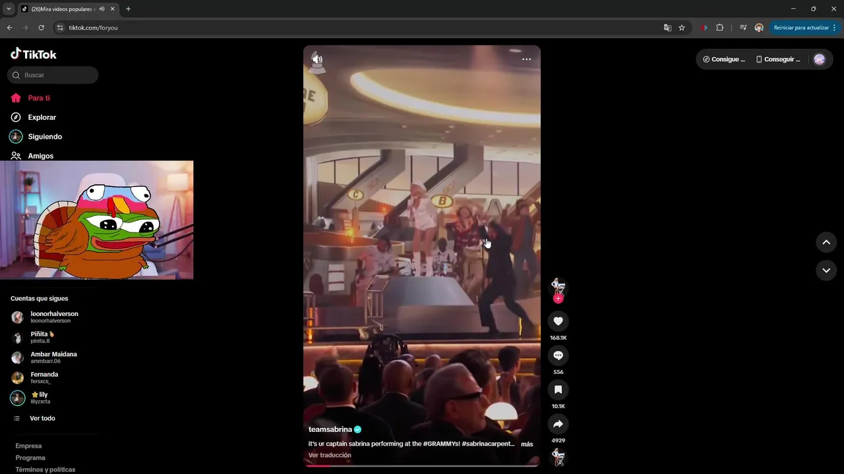Mute the tab's audio indicator
This screenshot has height=474, width=844.
pos(102,9)
